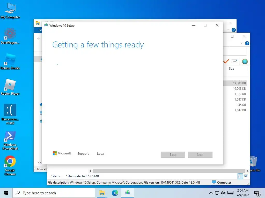Click the back arrow in rear Explorer
This screenshot has width=265, height=198.
39,39
